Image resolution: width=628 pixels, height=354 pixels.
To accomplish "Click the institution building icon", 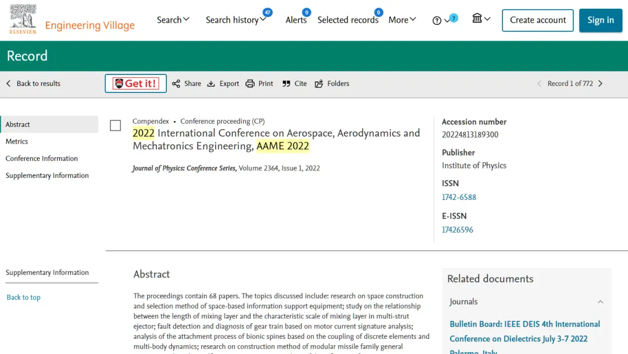I will click(x=477, y=19).
